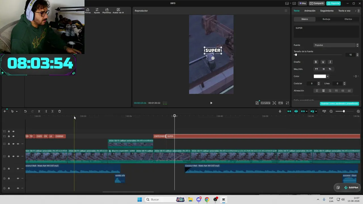Switch to the Texto a voz tab
The image size is (363, 204).
click(344, 11)
